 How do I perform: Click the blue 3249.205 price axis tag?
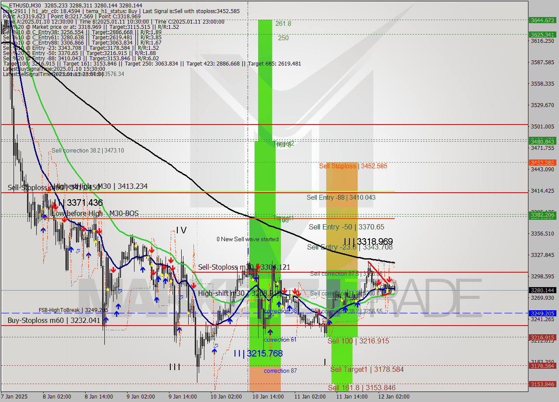542,313
